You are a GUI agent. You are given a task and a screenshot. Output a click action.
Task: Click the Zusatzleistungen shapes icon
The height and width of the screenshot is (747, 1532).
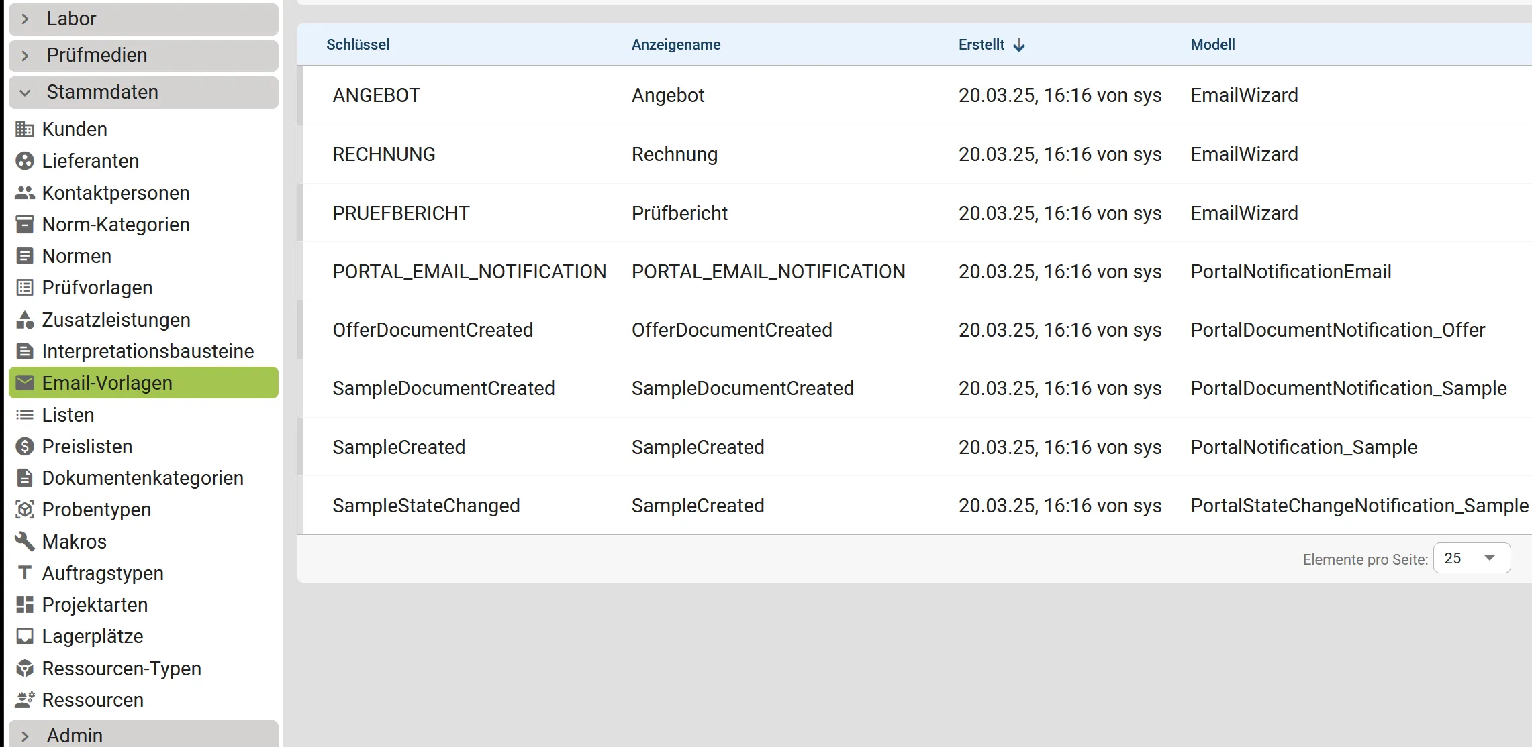(25, 320)
